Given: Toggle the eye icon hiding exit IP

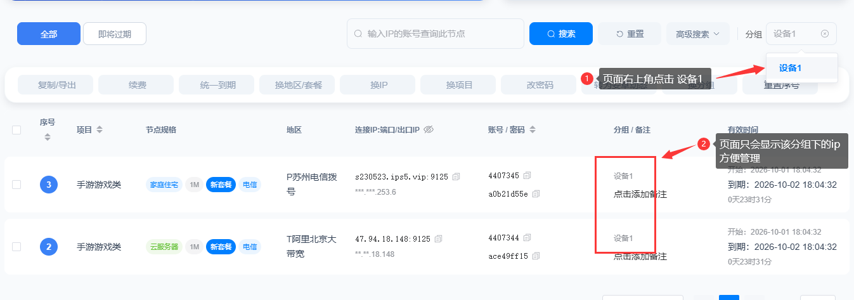Looking at the screenshot, I should [x=428, y=129].
